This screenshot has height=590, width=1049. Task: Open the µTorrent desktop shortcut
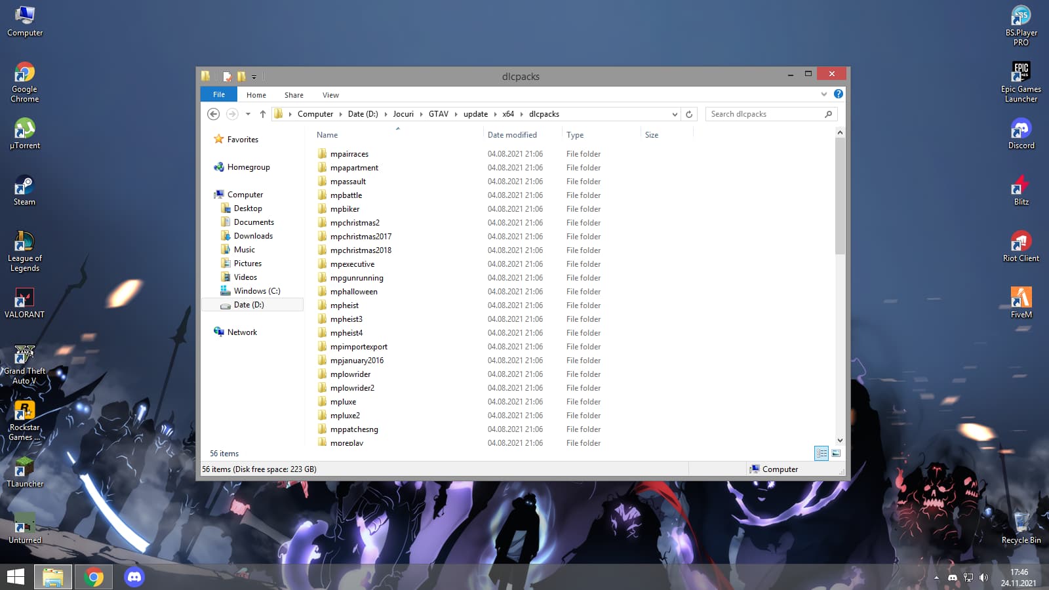pos(24,134)
